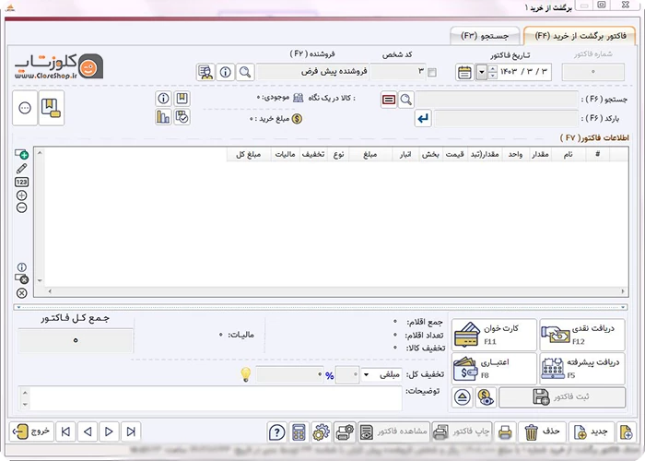645x461 pixels.
Task: Click product search (F6) input field
Action: point(497,100)
